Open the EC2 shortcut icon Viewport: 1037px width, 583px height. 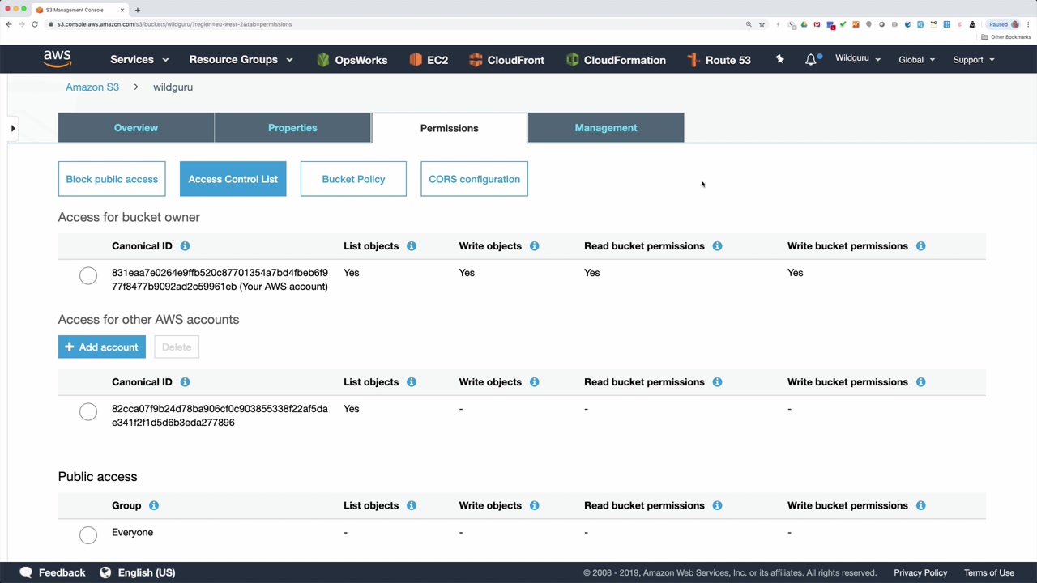(x=416, y=60)
